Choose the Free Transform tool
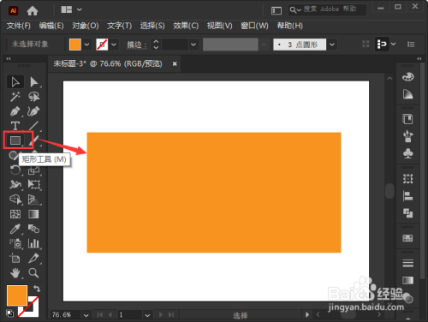This screenshot has height=322, width=428. pos(34,185)
